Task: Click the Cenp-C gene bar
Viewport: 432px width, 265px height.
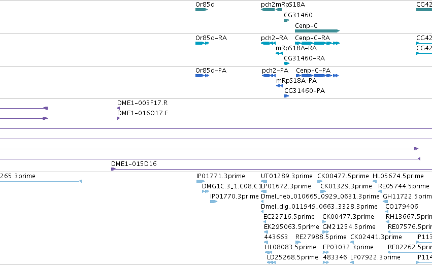Action: 317,31
